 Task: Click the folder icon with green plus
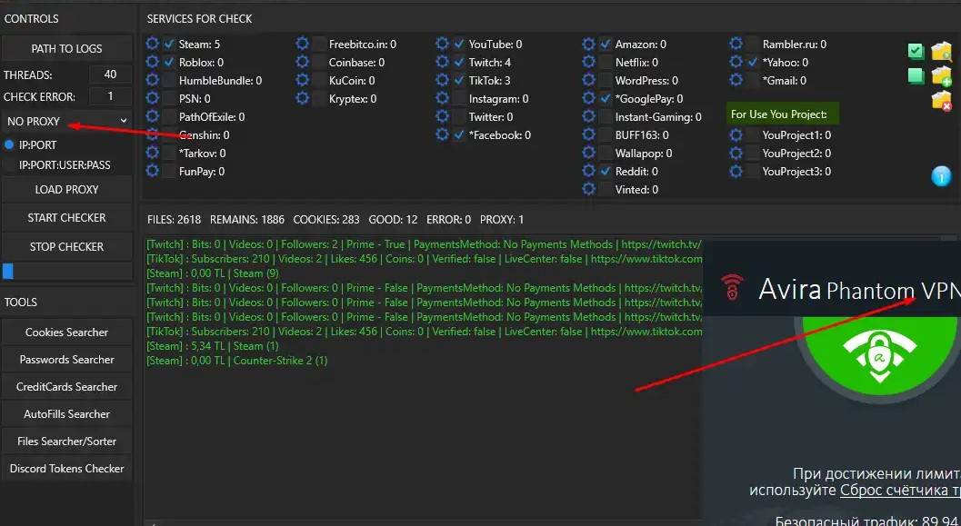pyautogui.click(x=941, y=76)
